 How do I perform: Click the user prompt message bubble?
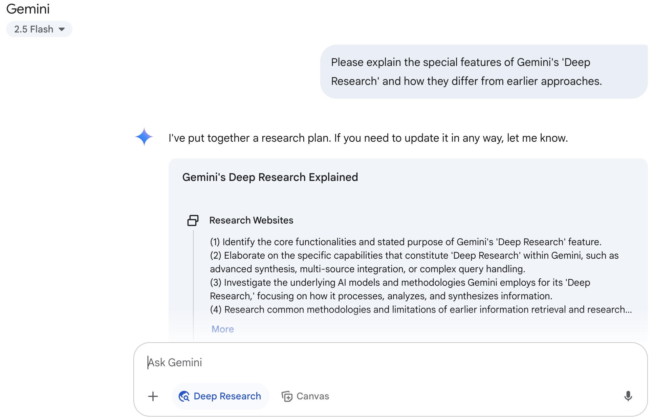point(484,72)
